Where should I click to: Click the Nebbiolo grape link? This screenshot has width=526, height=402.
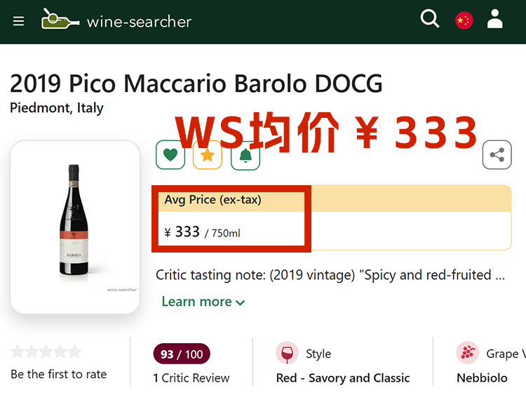[482, 377]
